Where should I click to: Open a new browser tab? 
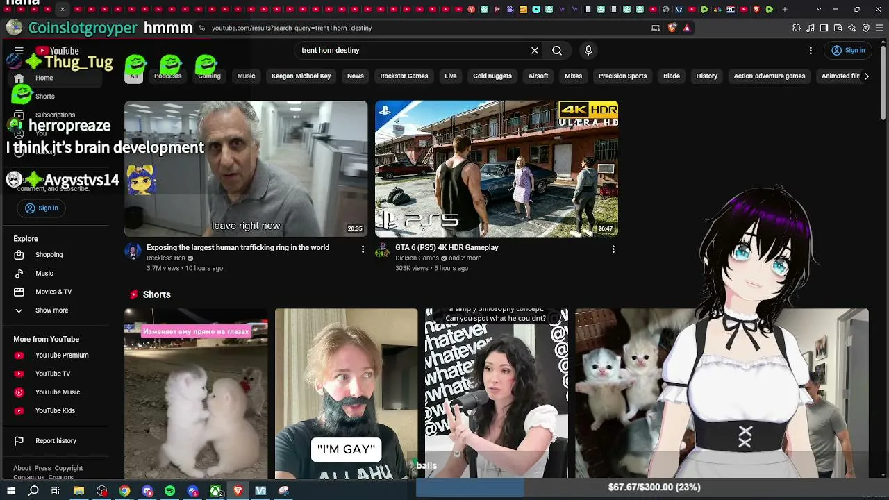click(785, 9)
